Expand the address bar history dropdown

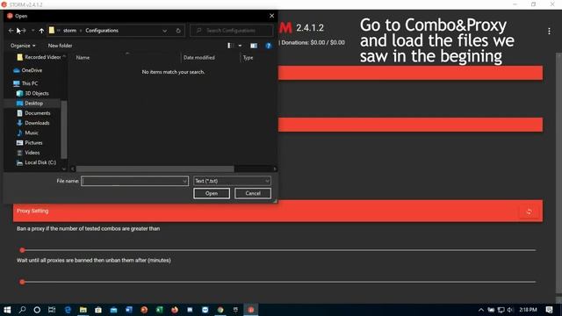tap(164, 31)
